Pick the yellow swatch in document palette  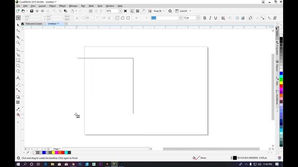pyautogui.click(x=54, y=153)
